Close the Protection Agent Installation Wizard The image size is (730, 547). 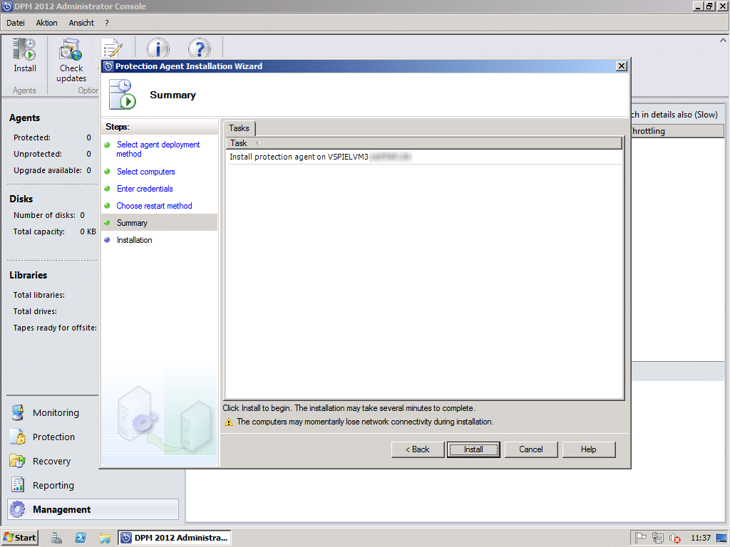tap(621, 66)
